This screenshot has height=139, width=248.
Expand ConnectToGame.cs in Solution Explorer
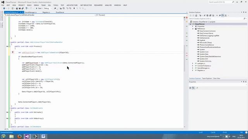coord(193,66)
